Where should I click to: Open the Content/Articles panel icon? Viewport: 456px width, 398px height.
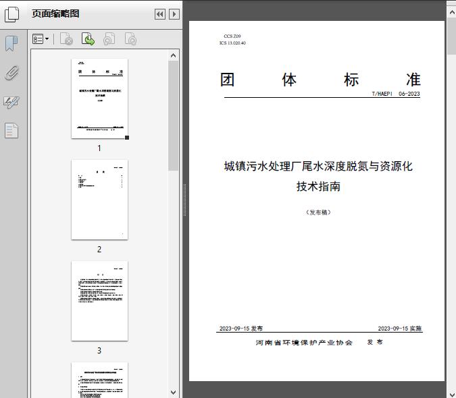(x=11, y=131)
